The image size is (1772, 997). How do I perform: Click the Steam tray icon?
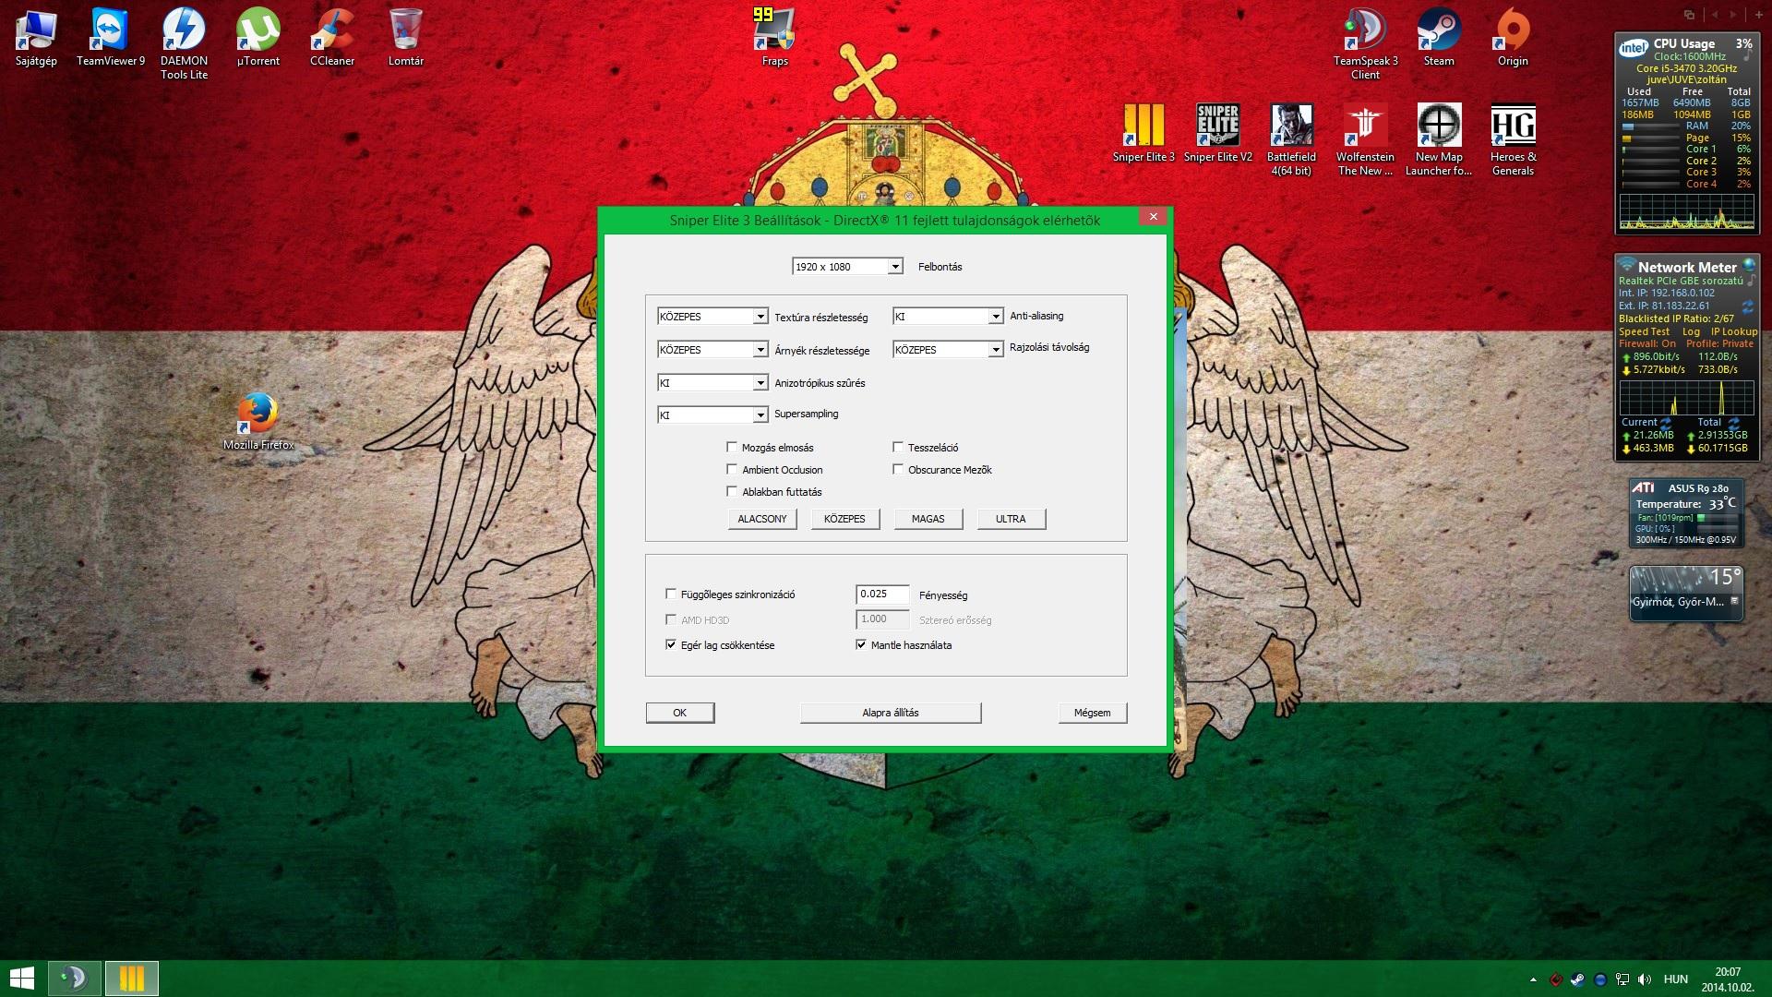(x=1578, y=979)
